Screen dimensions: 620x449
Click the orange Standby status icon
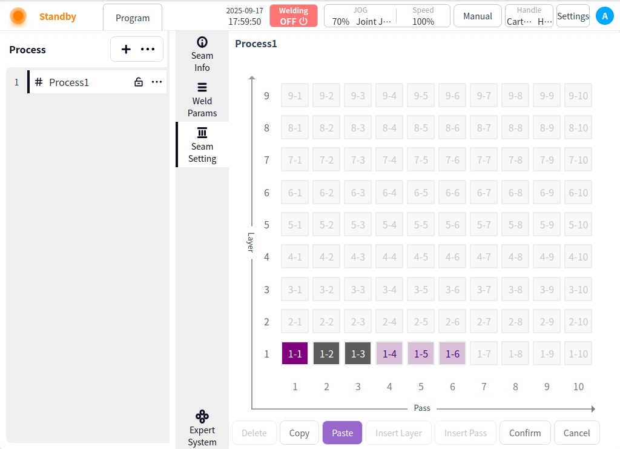[x=18, y=16]
